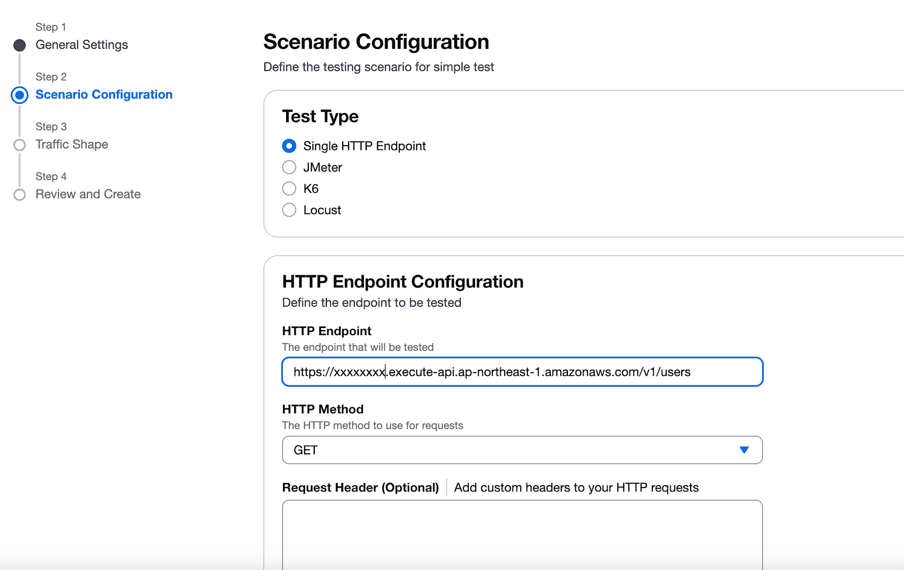Open the Scenario Configuration step link
This screenshot has height=570, width=904.
pos(104,94)
